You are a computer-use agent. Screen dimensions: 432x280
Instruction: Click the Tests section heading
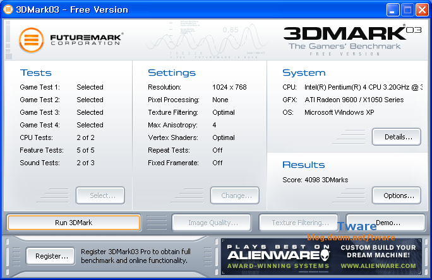click(36, 73)
